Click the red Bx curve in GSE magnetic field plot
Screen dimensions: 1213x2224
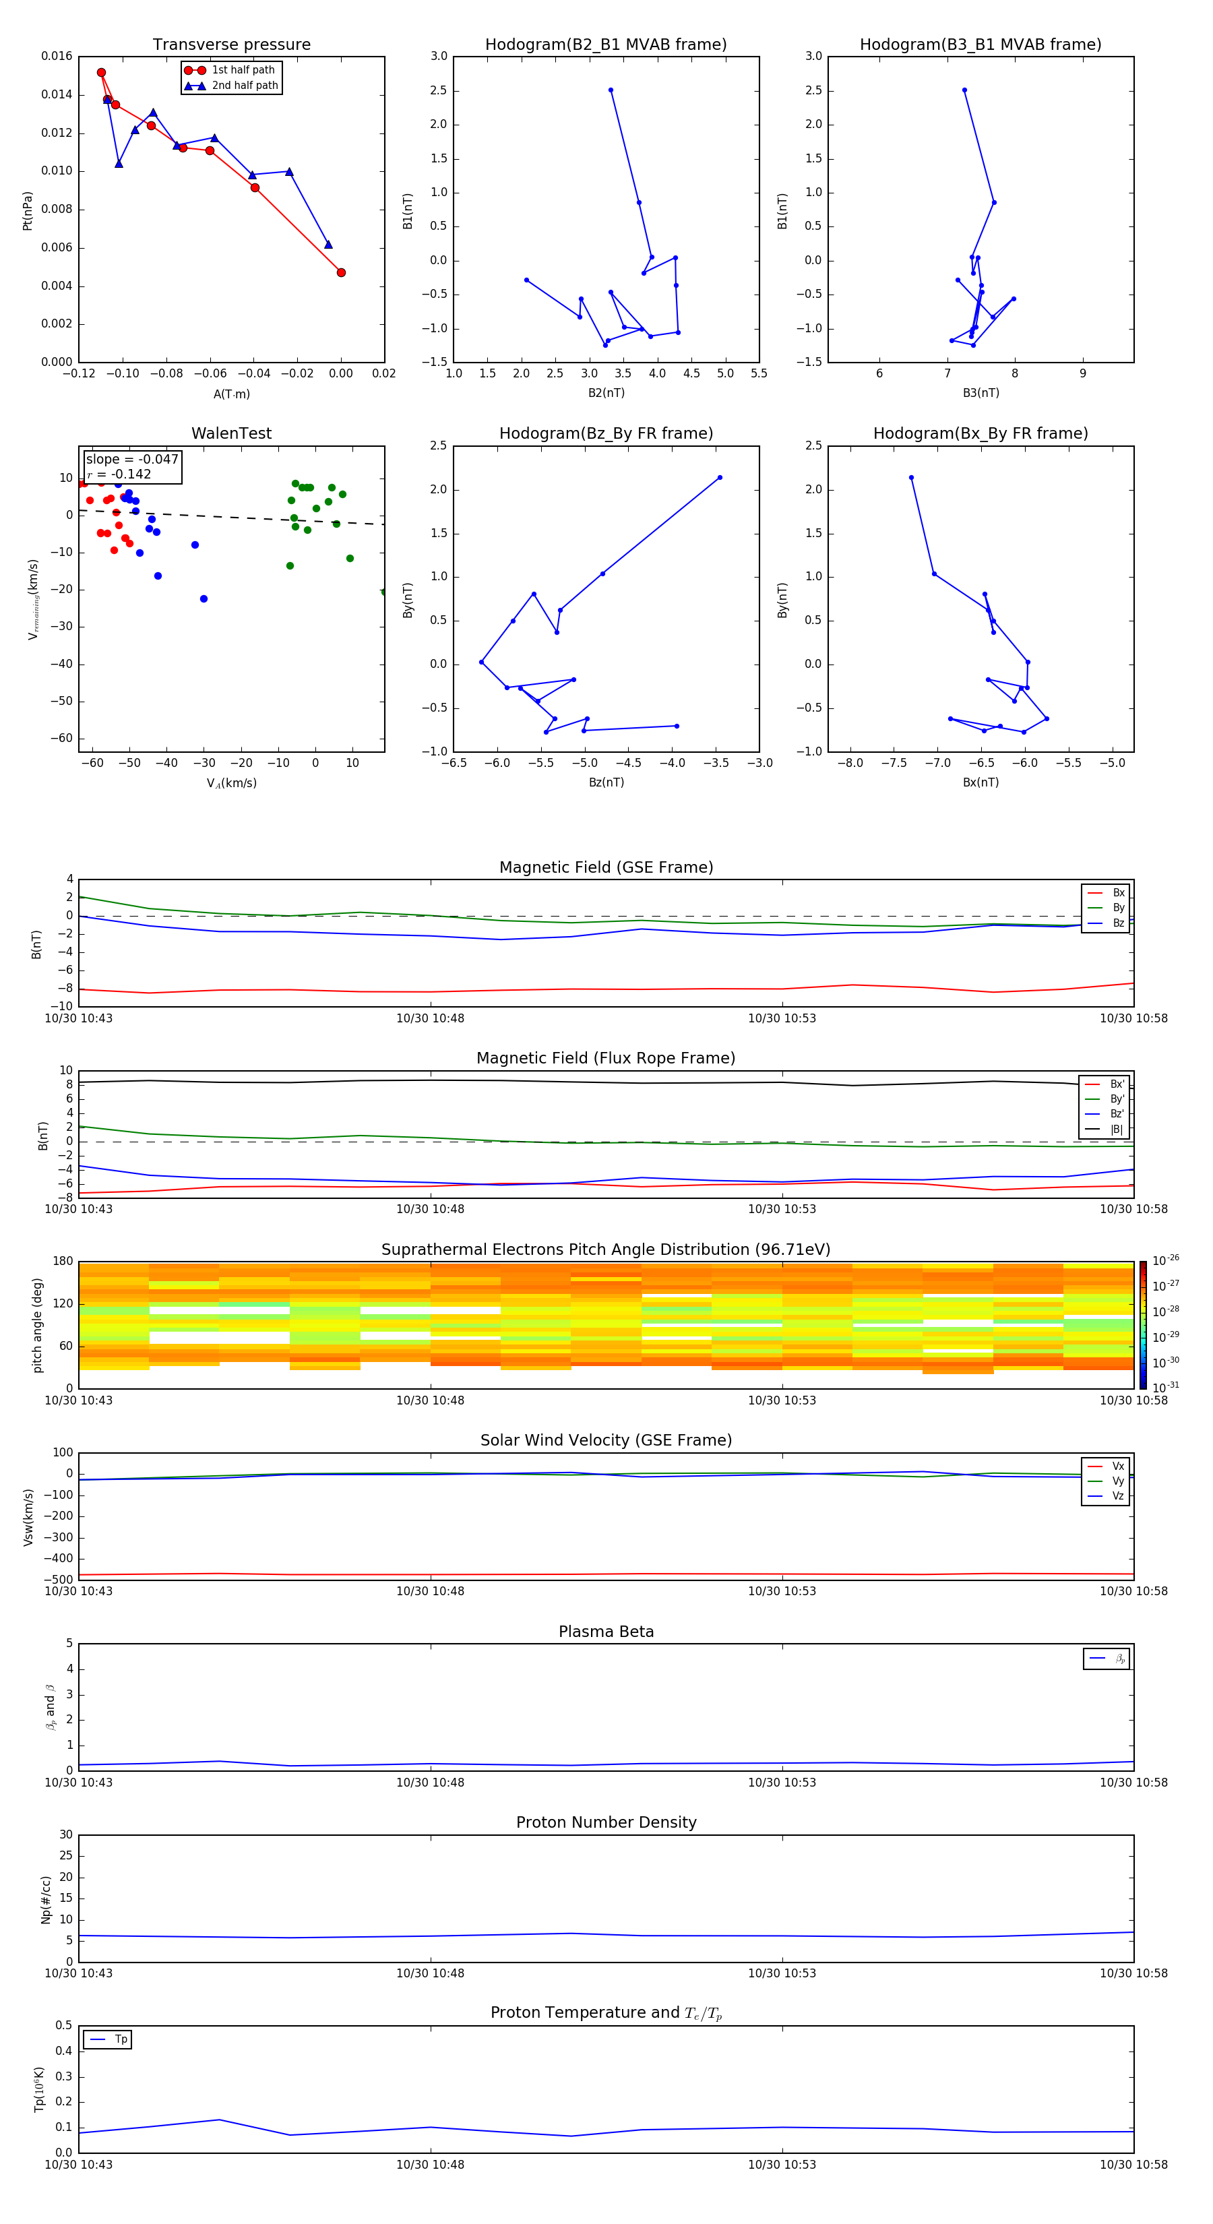point(606,989)
